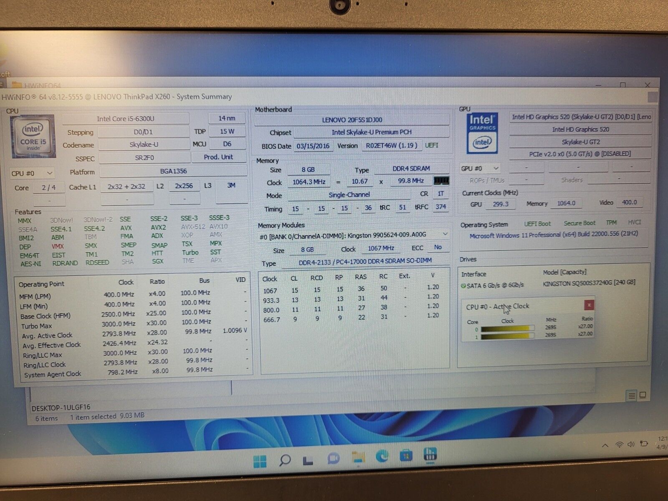The height and width of the screenshot is (501, 668).
Task: Click the GPU clock 299.3 value
Action: (500, 204)
